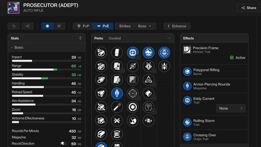Click the Share button
The height and width of the screenshot is (147, 261).
click(x=249, y=8)
